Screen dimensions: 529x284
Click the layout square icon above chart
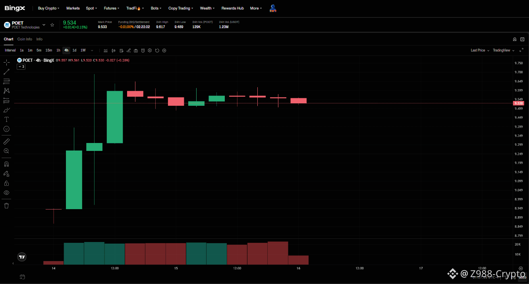click(522, 39)
